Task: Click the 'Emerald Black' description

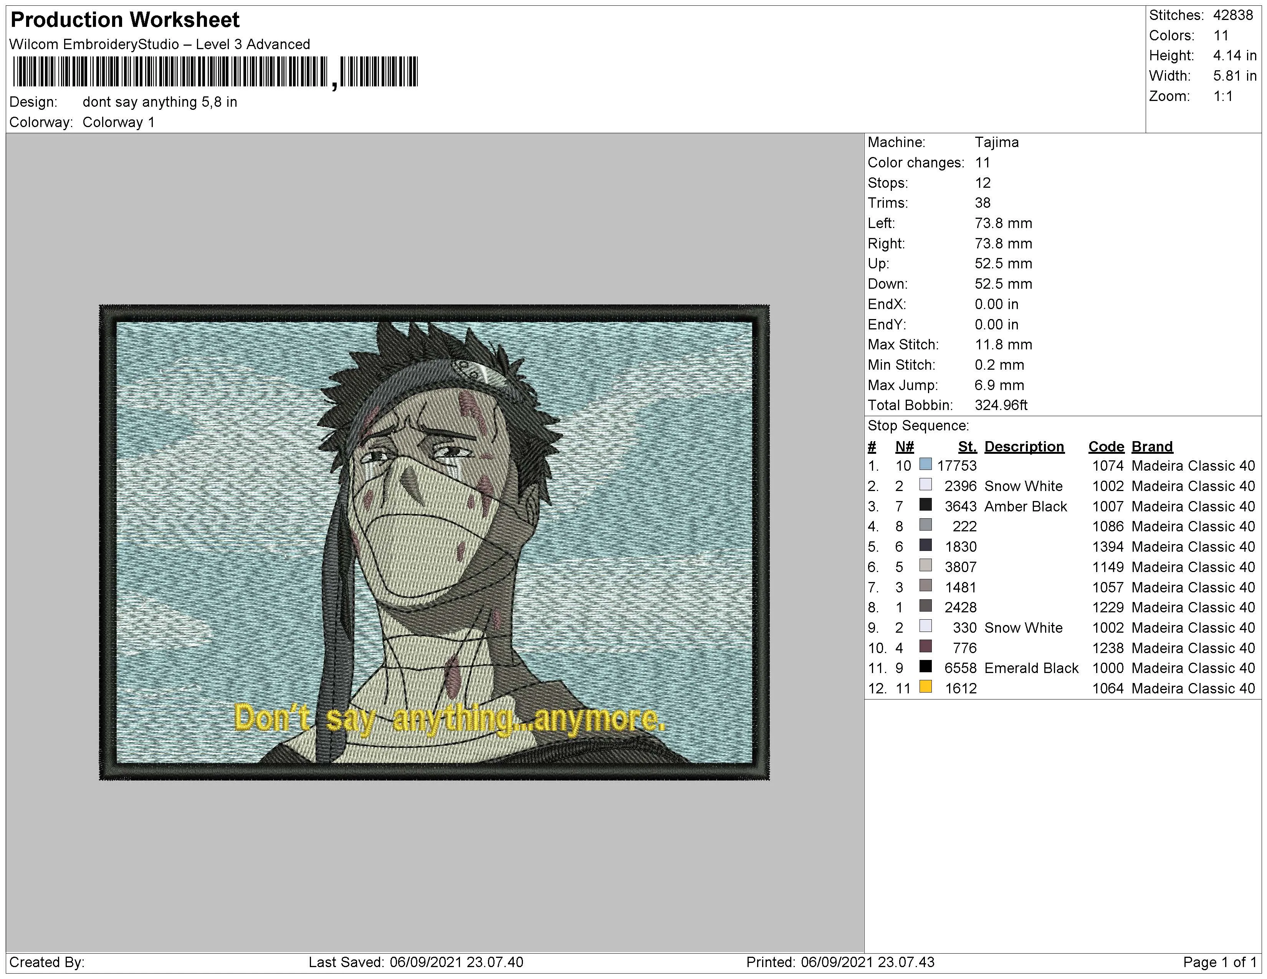Action: click(x=1031, y=668)
